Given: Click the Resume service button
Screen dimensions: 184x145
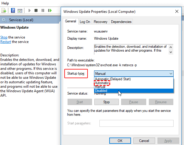Looking at the screenshot, I should (x=161, y=102).
